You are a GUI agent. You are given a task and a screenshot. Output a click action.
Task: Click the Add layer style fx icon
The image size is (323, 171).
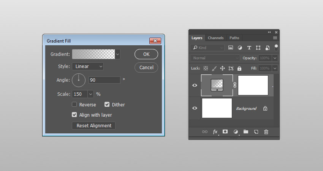pos(215,131)
